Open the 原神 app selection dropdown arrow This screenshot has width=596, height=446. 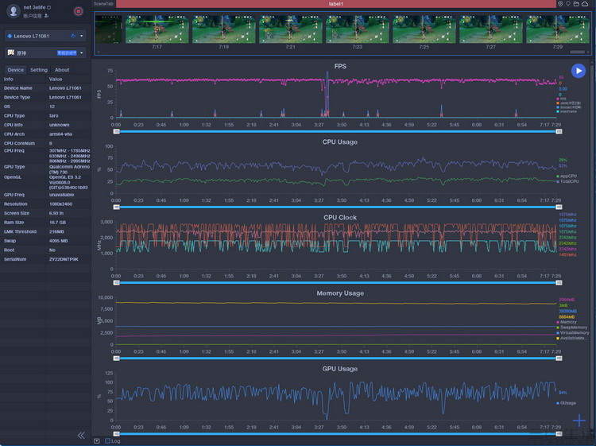(81, 52)
